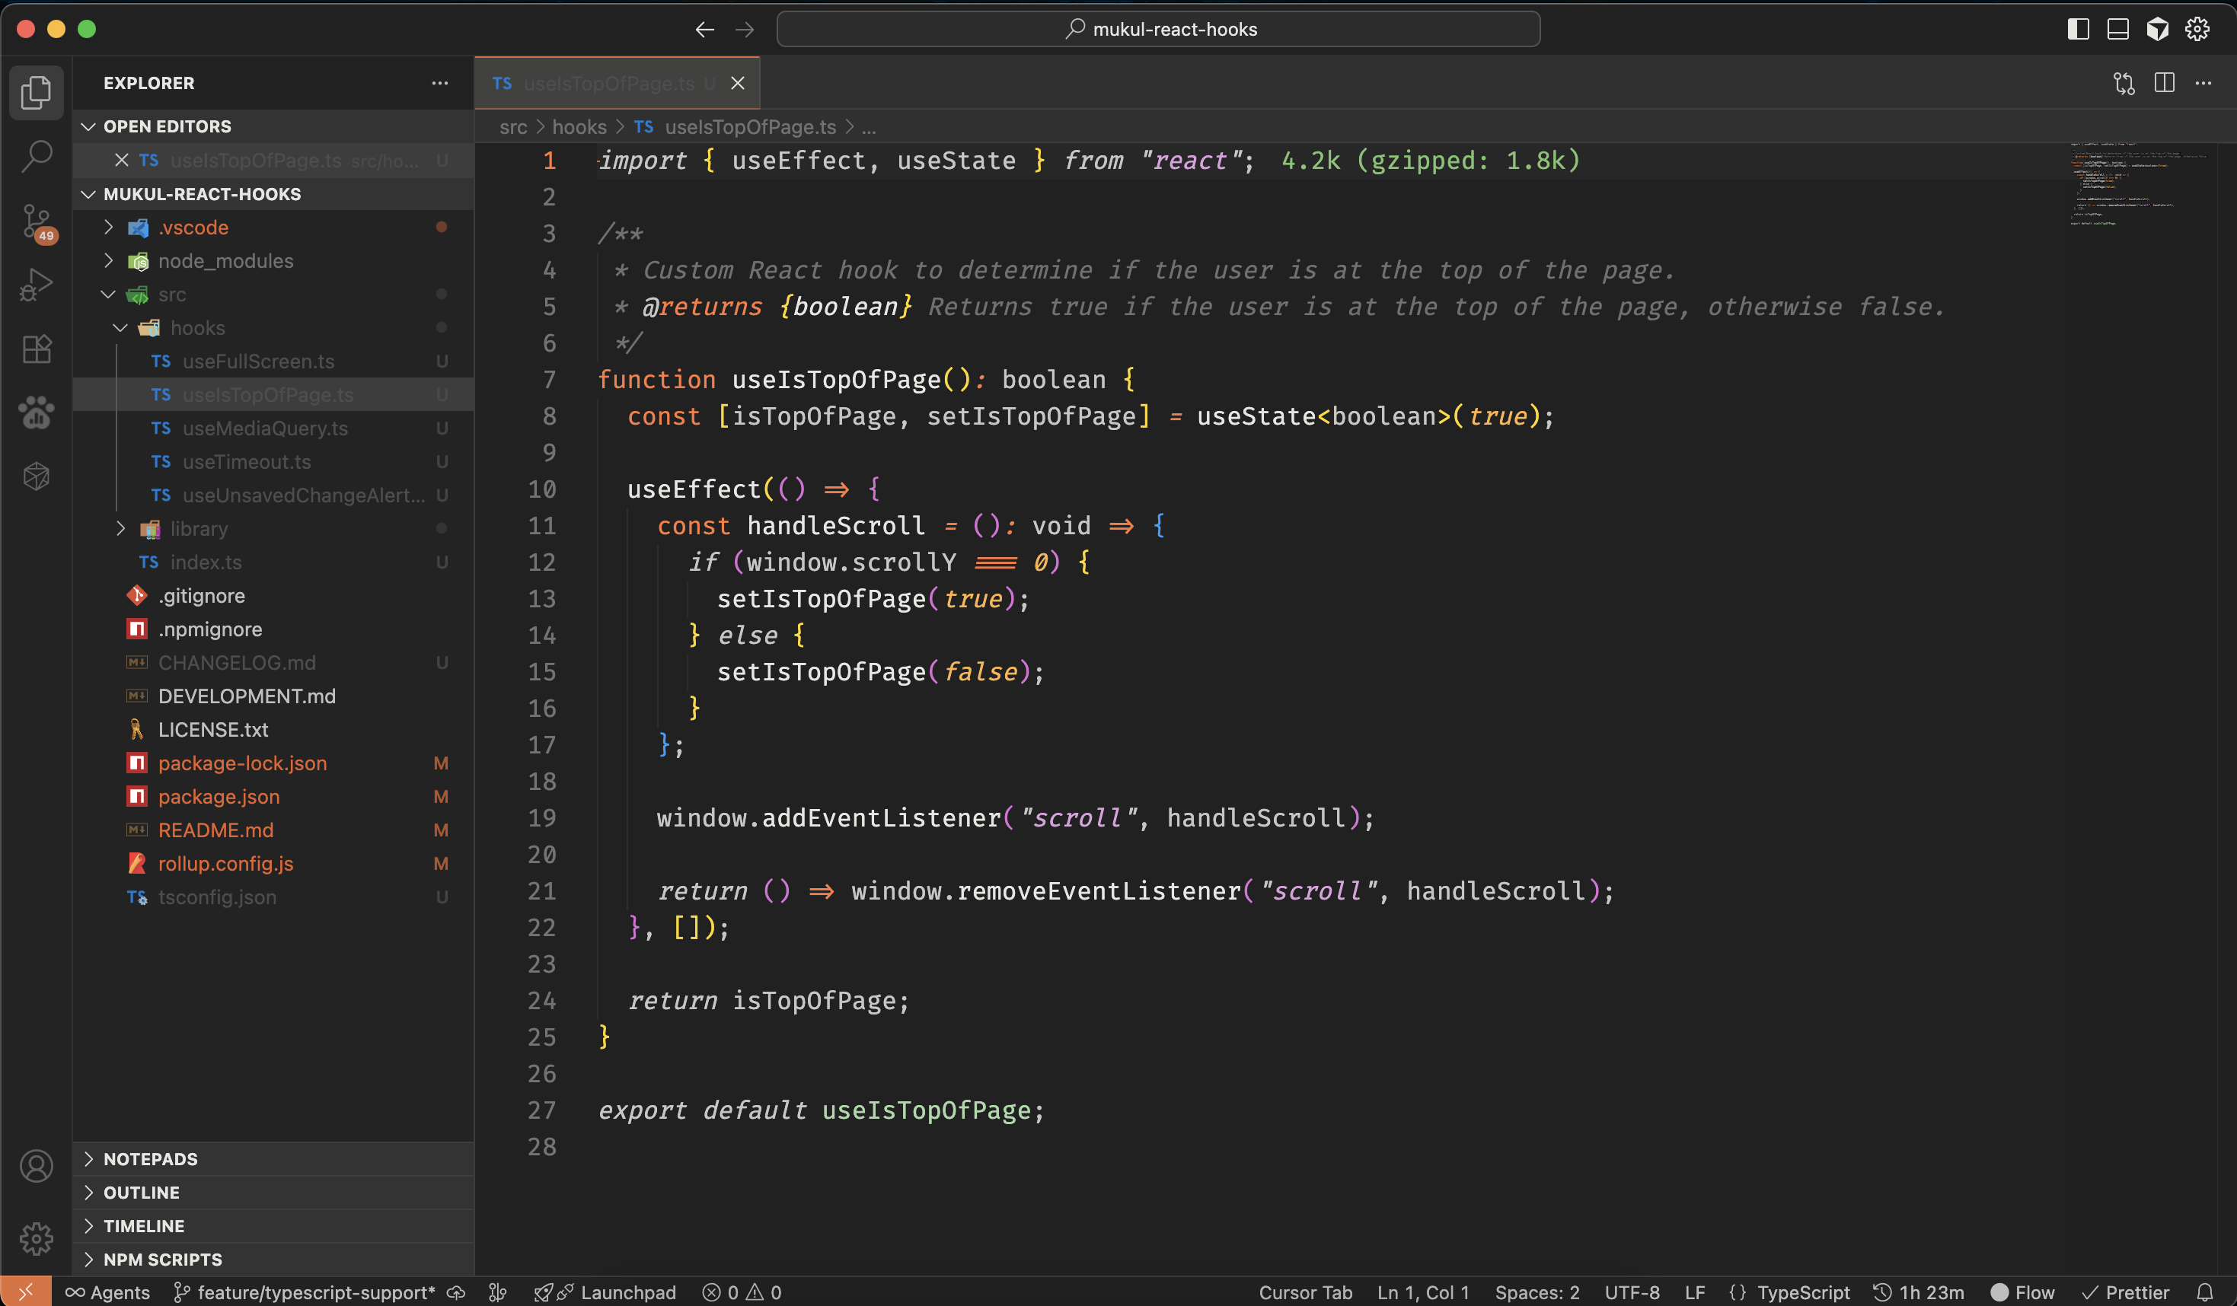Viewport: 2237px width, 1306px height.
Task: Change file encoding UTF-8
Action: (1632, 1292)
